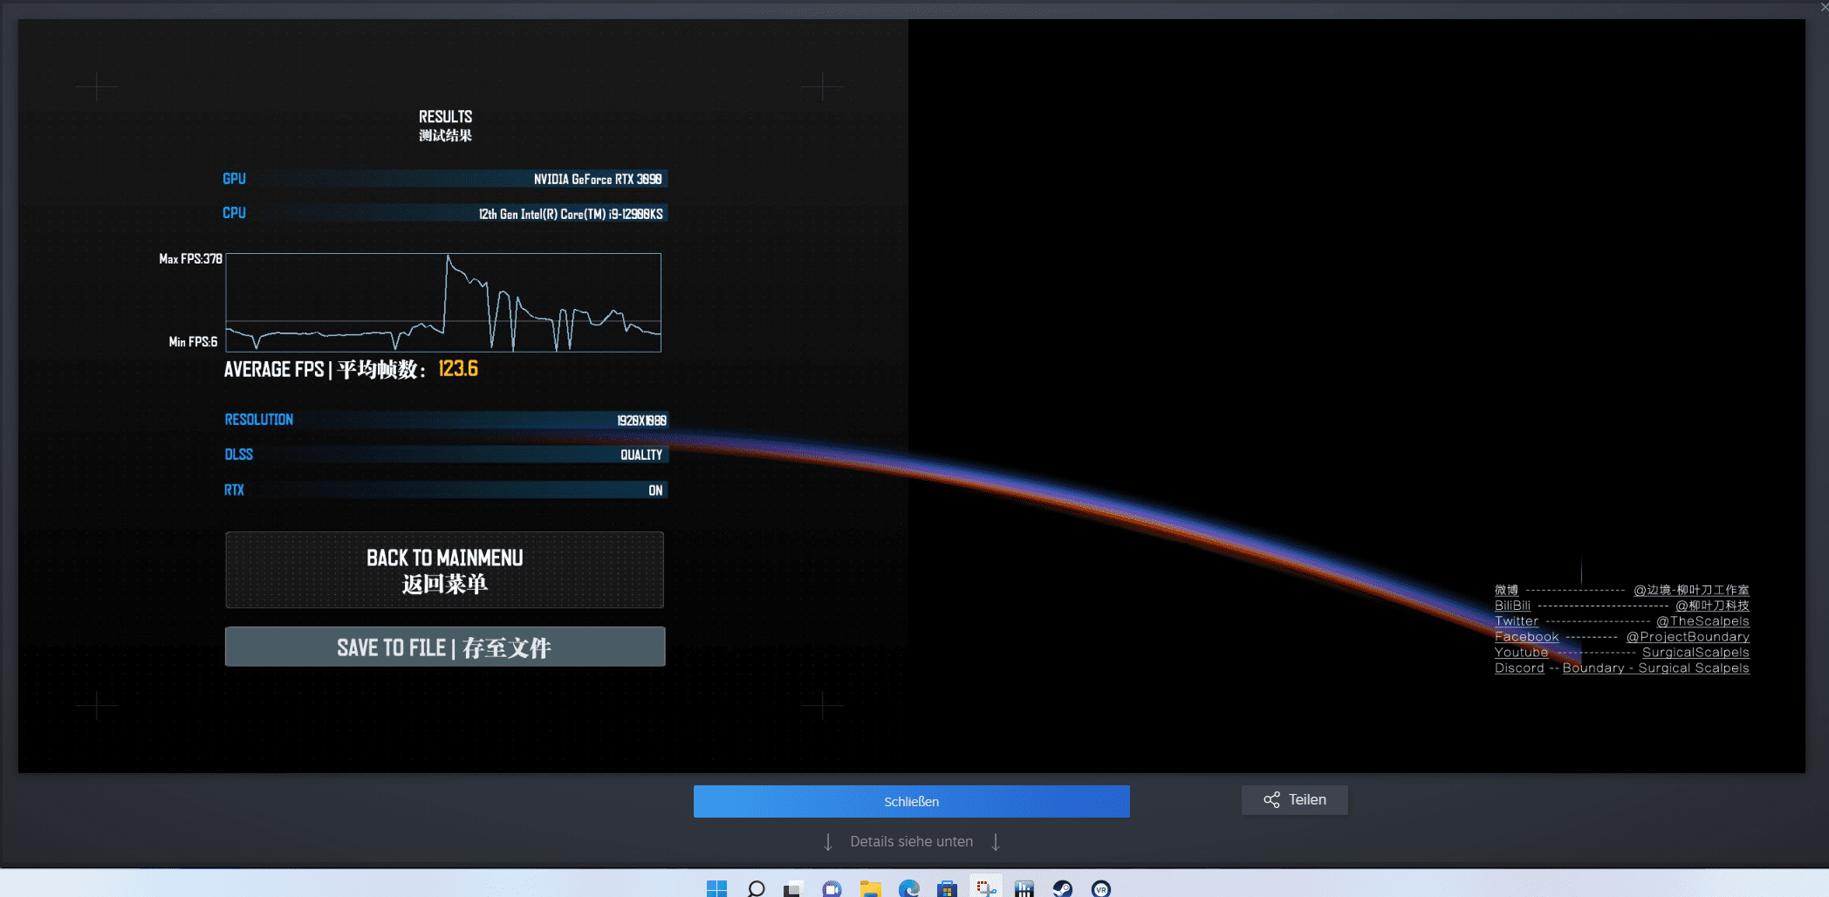Image resolution: width=1829 pixels, height=897 pixels.
Task: Click the FPS line graph
Action: point(443,303)
